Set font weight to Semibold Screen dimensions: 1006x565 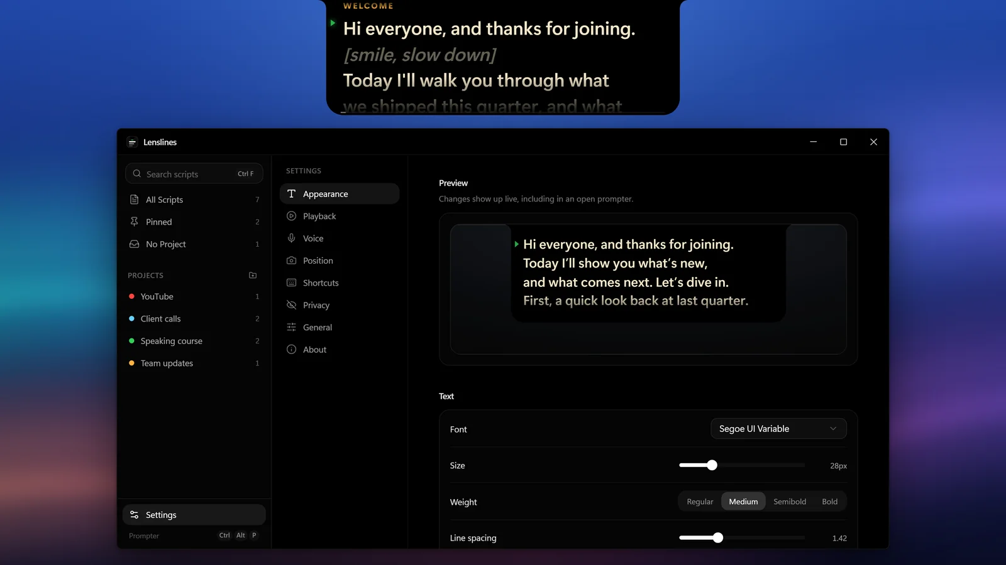point(790,502)
